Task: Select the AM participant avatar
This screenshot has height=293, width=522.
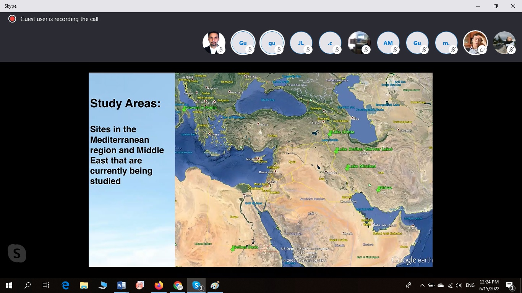Action: (x=388, y=43)
